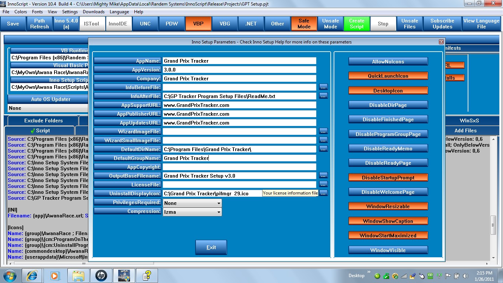Browse for the WizardImageFile

click(323, 132)
